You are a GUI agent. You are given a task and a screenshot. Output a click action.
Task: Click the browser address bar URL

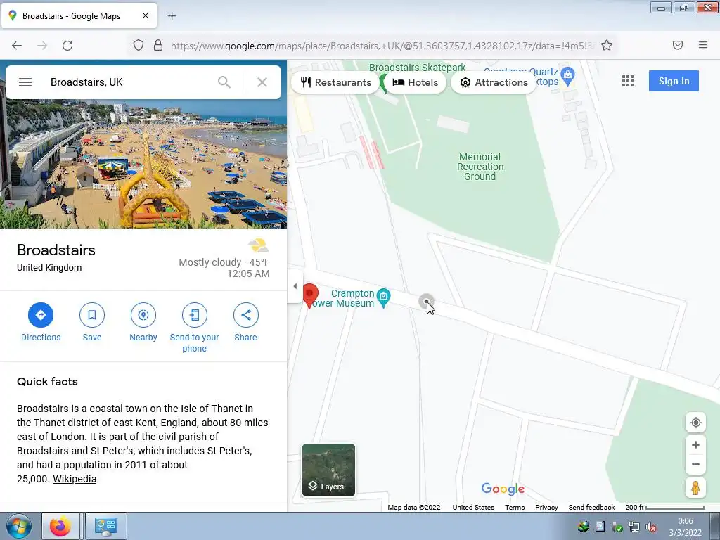[382, 46]
